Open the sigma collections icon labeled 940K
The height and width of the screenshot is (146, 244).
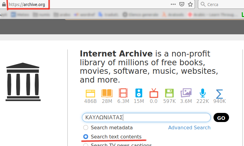(x=219, y=93)
